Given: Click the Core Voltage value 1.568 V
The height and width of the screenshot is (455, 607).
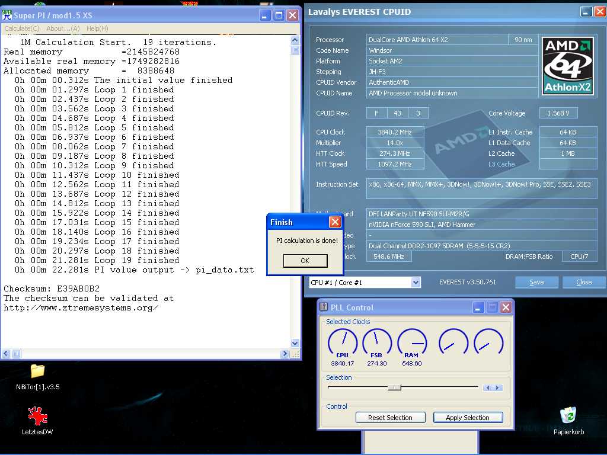Looking at the screenshot, I should (558, 113).
